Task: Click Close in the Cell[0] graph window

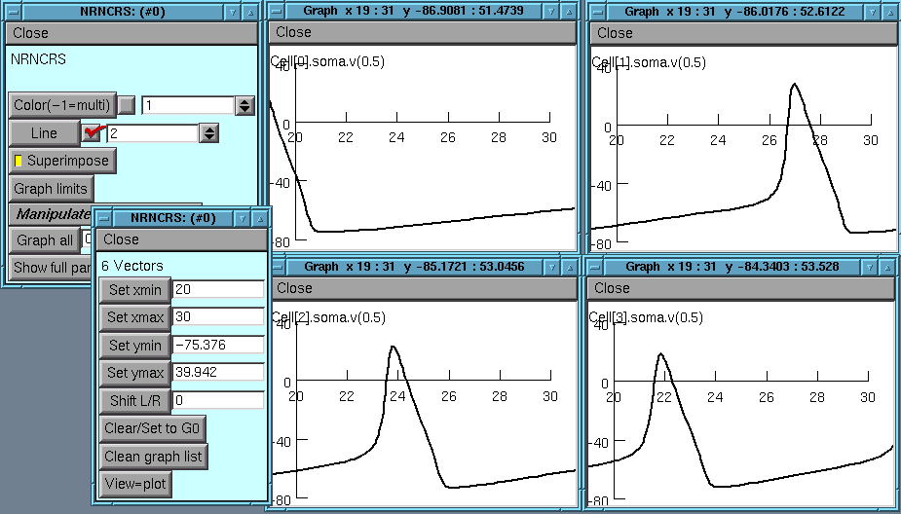Action: pyautogui.click(x=294, y=33)
